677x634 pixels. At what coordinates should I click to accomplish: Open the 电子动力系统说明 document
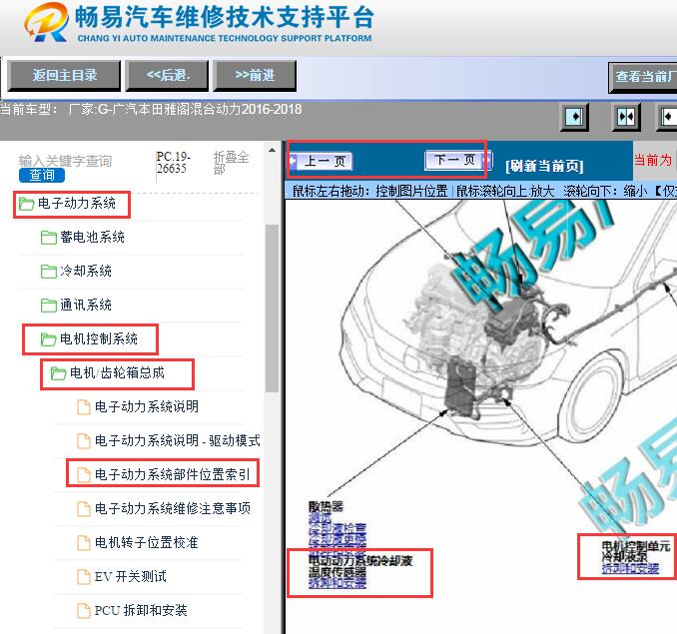147,406
